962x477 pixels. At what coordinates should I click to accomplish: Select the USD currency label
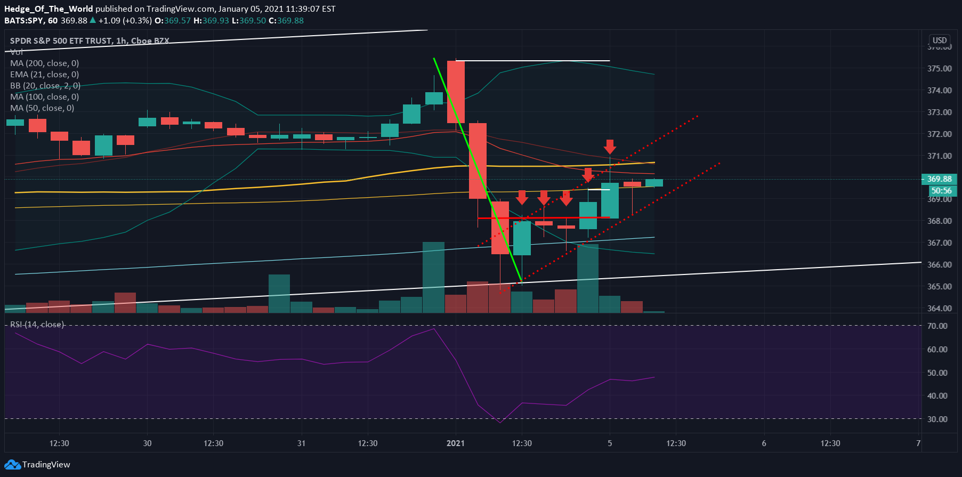click(939, 41)
